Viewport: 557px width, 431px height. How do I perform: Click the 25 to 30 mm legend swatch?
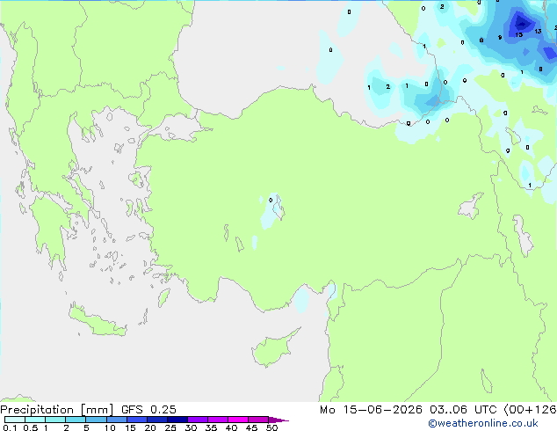point(177,420)
